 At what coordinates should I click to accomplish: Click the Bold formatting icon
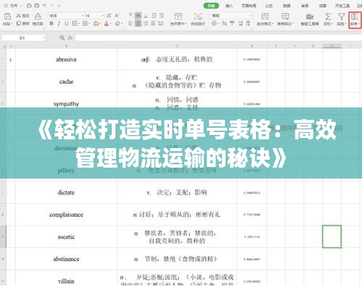pyautogui.click(x=52, y=23)
